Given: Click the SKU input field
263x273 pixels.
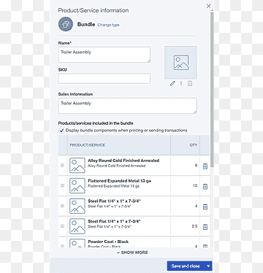Looking at the screenshot, I should 104,79.
